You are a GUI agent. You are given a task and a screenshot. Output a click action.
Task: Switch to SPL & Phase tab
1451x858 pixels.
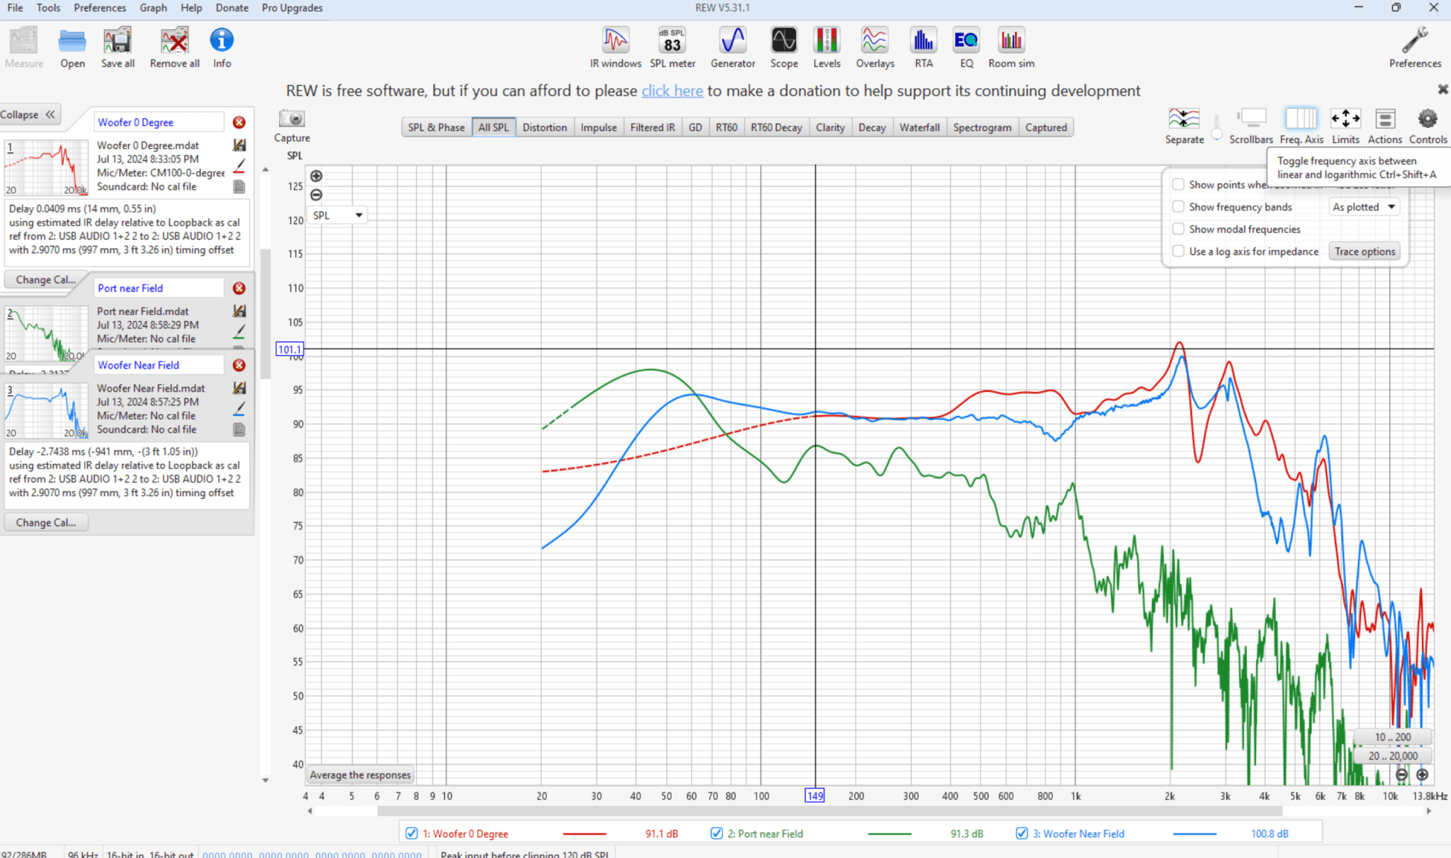tap(436, 128)
